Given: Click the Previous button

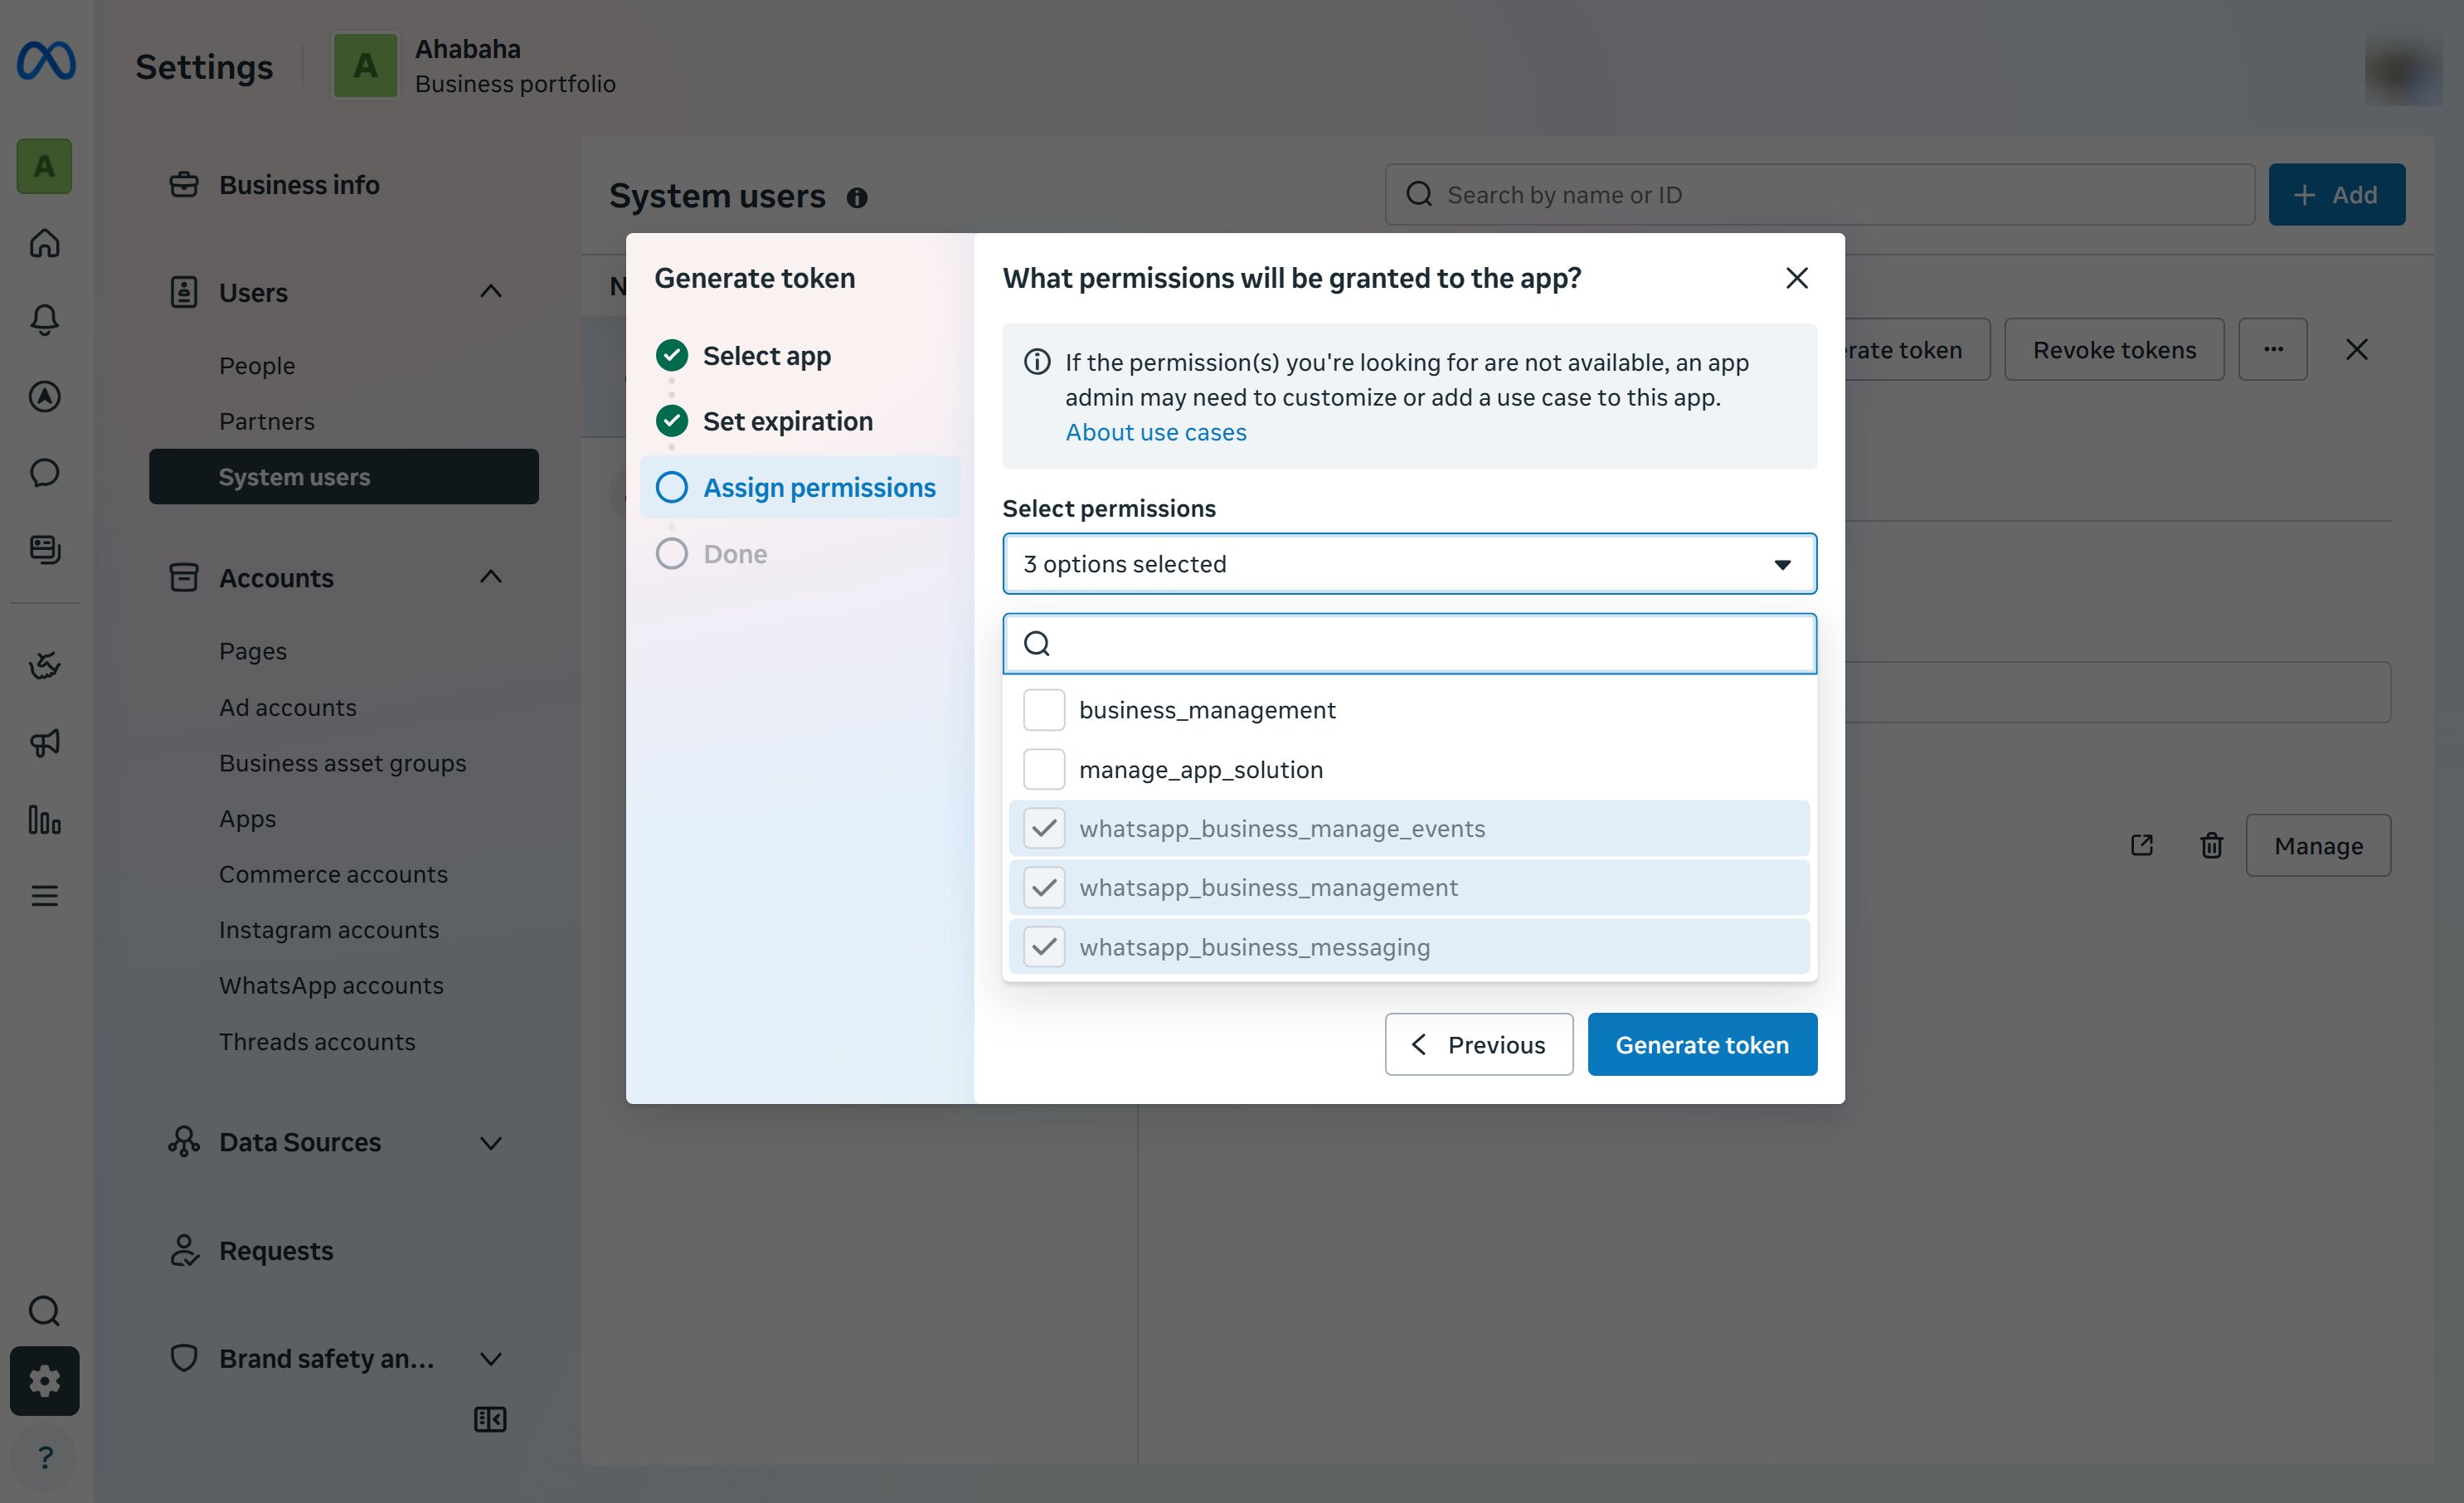Looking at the screenshot, I should point(1479,1044).
